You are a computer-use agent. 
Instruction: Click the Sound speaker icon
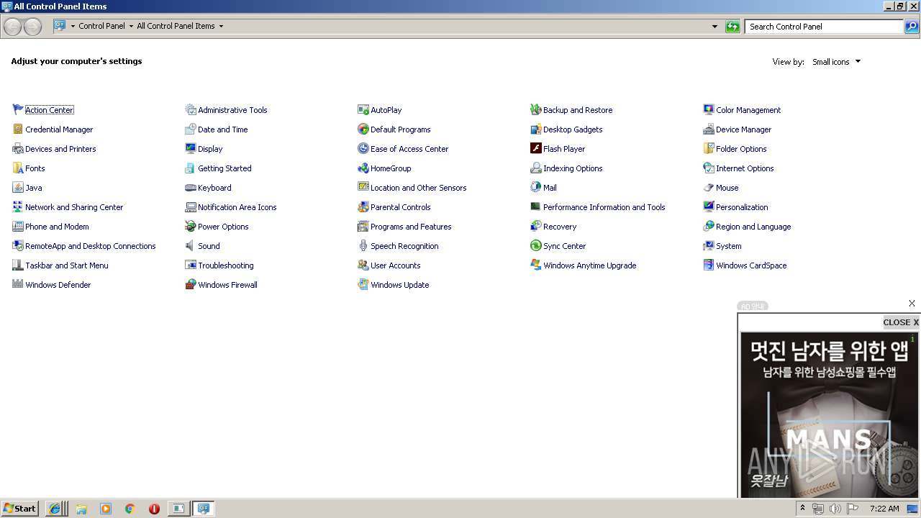click(191, 245)
